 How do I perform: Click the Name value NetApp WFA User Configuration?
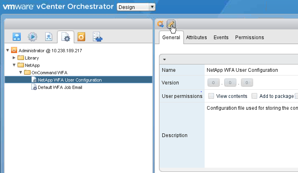click(242, 70)
